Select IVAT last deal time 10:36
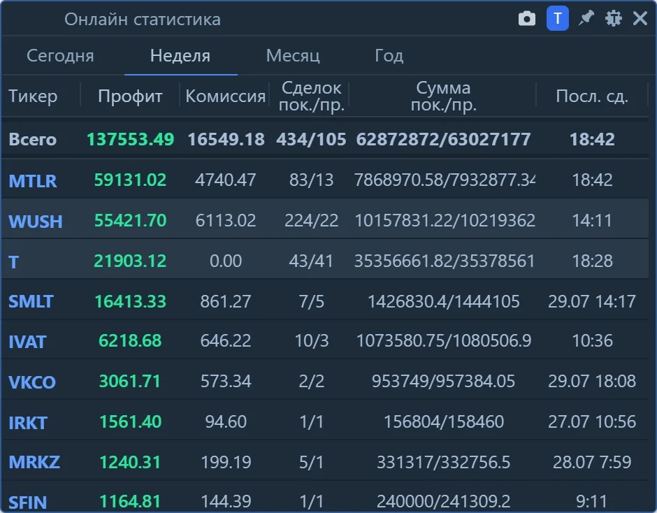The width and height of the screenshot is (657, 513). 592,340
